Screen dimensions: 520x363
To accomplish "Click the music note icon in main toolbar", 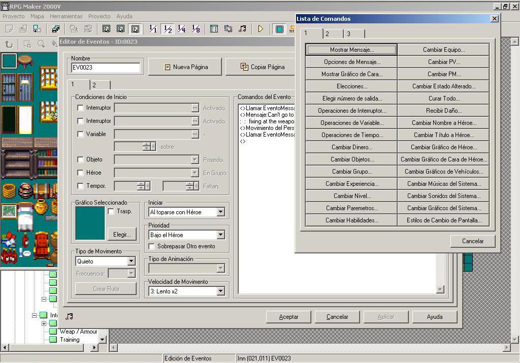I will tap(242, 29).
